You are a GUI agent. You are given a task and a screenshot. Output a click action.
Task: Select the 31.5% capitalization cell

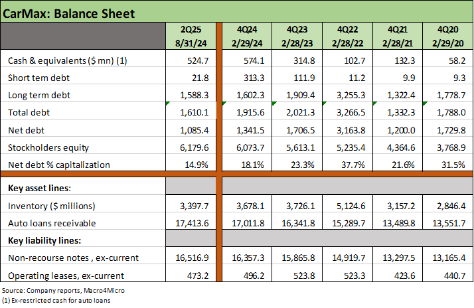(x=453, y=165)
